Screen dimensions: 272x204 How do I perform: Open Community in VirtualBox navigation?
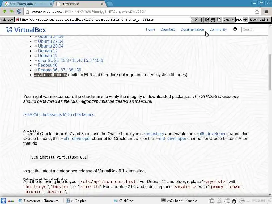[218, 29]
